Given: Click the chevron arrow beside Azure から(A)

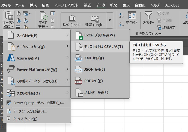Looking at the screenshot, I should 67,58.
